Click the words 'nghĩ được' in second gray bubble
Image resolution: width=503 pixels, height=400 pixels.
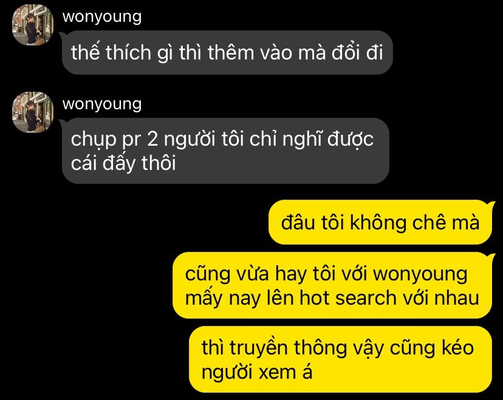328,140
